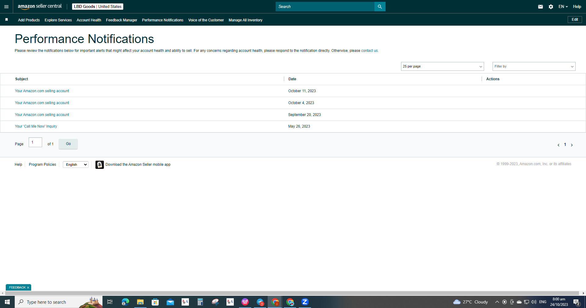Screen dimensions: 586x308
Task: Click ENG input language indicator
Action: click(x=543, y=302)
